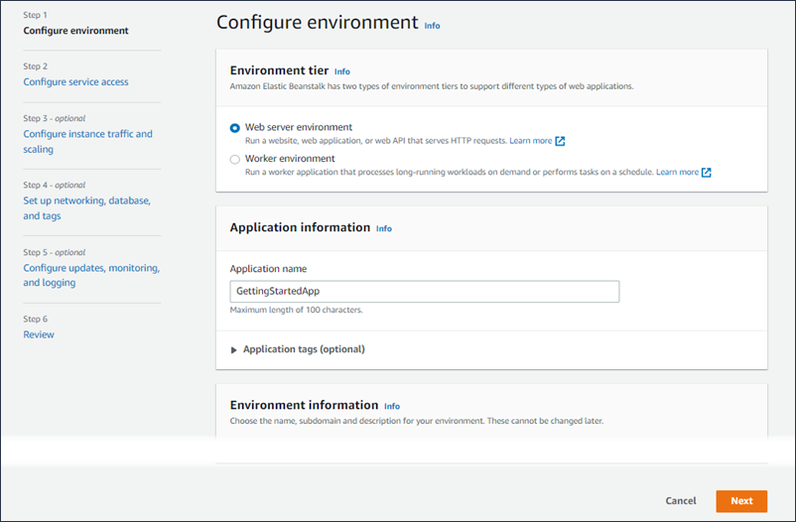Viewport: 796px width, 522px height.
Task: Select Configure environment step in sidebar
Action: pos(75,31)
